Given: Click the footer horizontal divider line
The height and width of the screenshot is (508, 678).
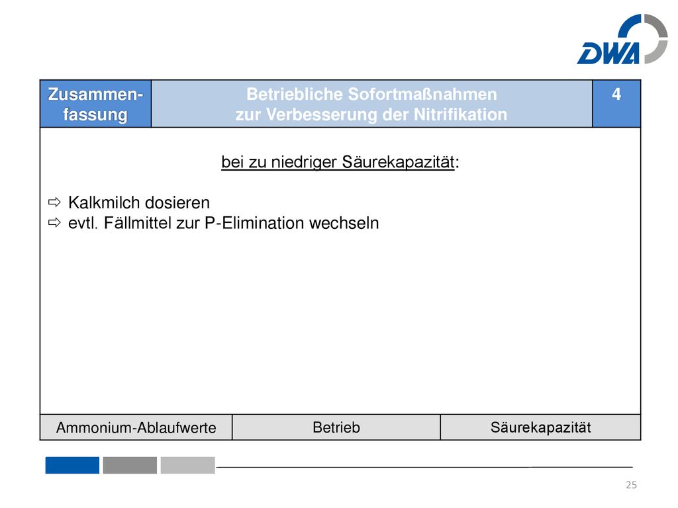Looking at the screenshot, I should (424, 467).
